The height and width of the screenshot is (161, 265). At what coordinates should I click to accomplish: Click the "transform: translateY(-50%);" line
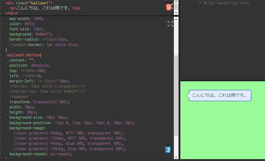[39, 102]
